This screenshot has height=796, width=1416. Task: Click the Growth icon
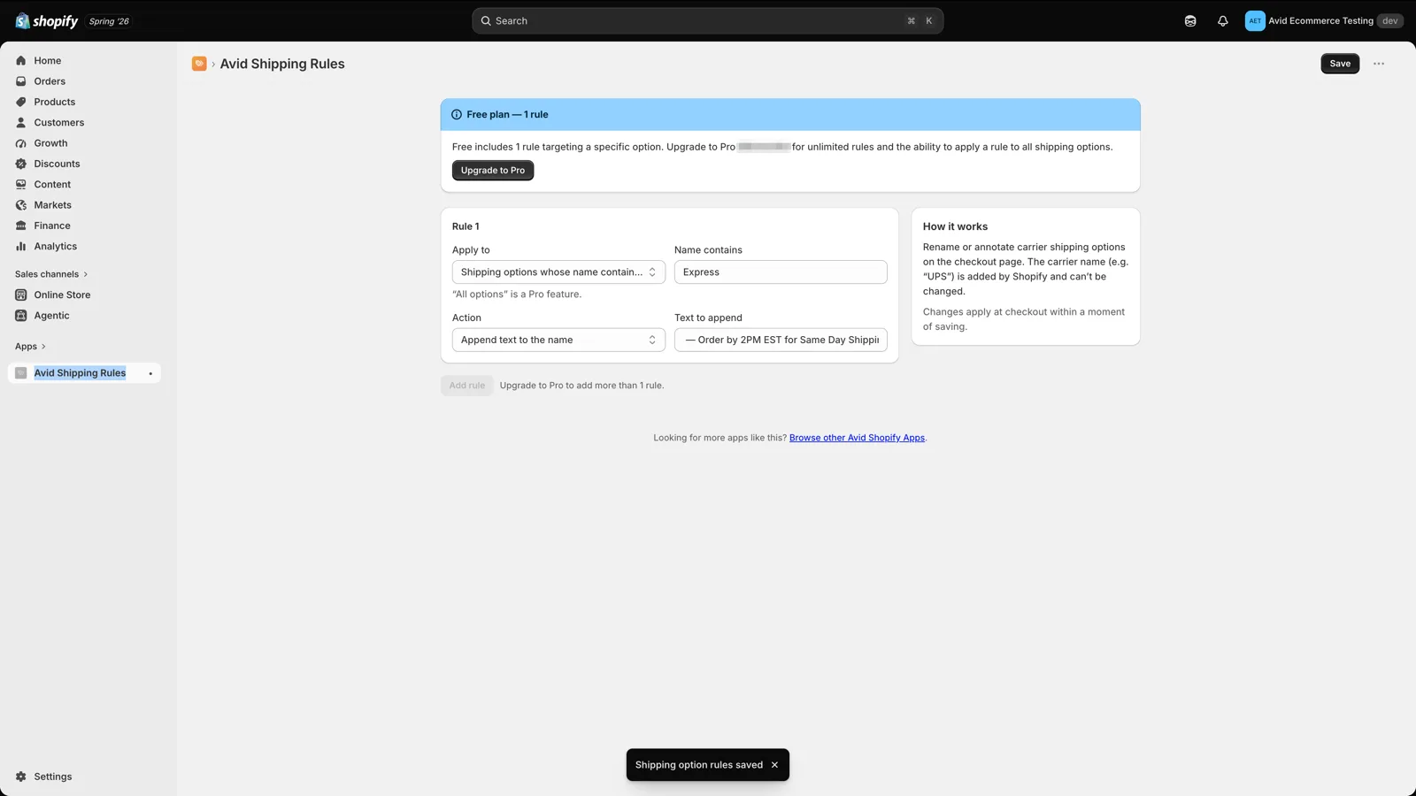pyautogui.click(x=21, y=143)
